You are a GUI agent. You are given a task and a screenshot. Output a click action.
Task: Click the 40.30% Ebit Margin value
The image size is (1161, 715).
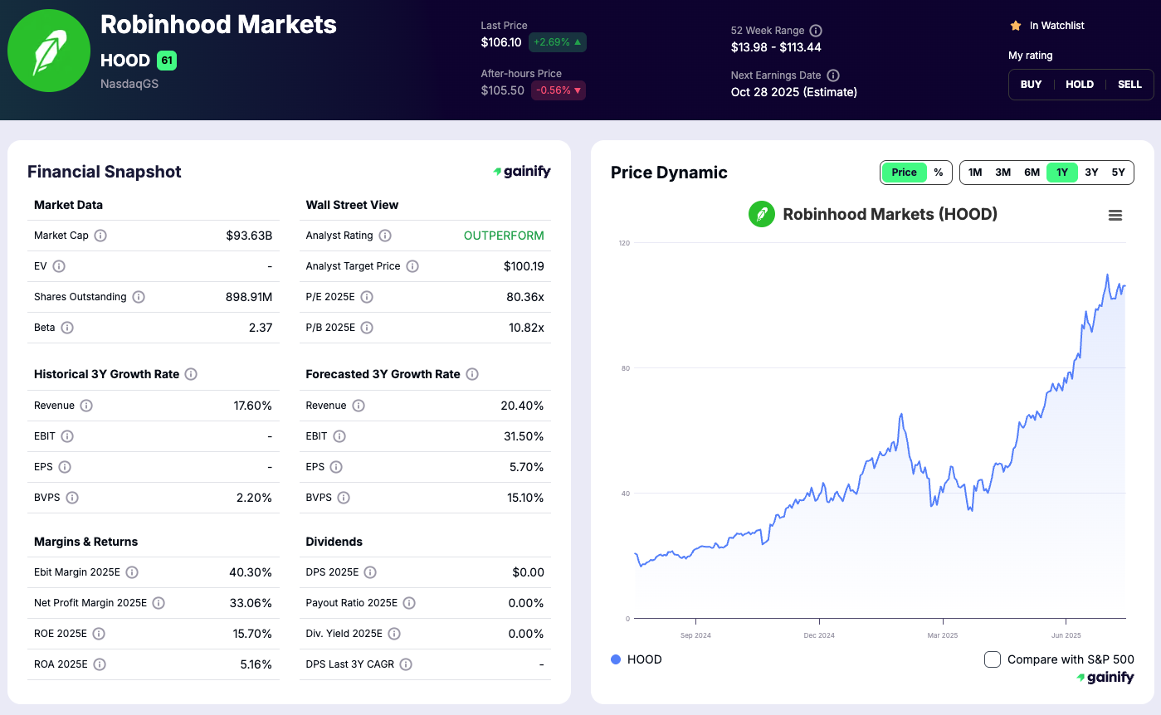tap(251, 572)
